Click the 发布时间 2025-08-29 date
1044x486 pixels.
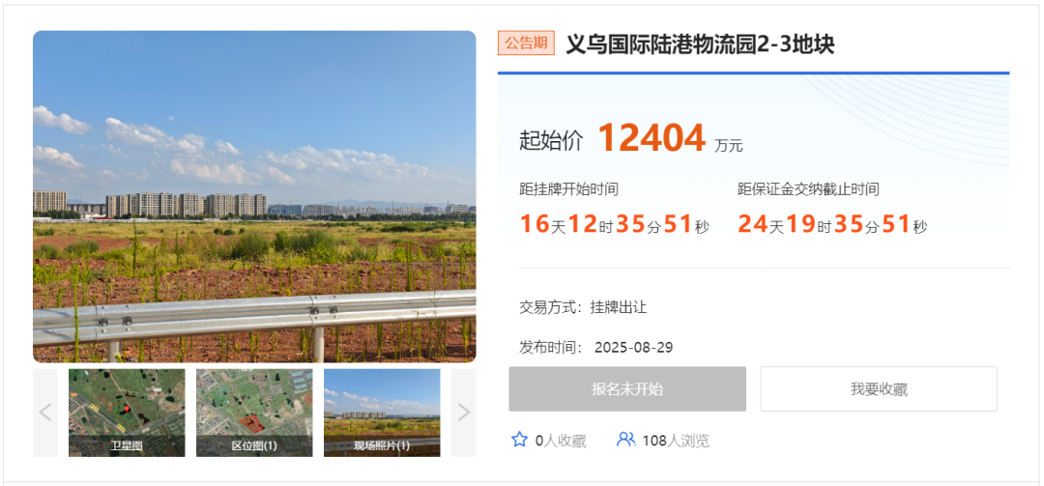coord(595,348)
